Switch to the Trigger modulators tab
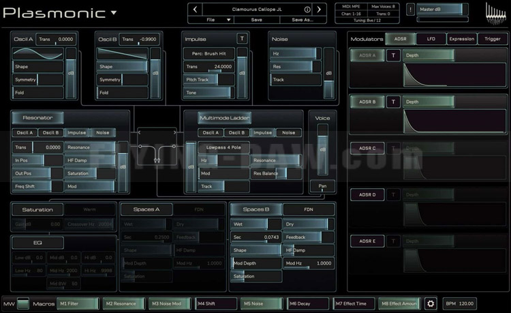This screenshot has height=313, width=511. tap(493, 39)
